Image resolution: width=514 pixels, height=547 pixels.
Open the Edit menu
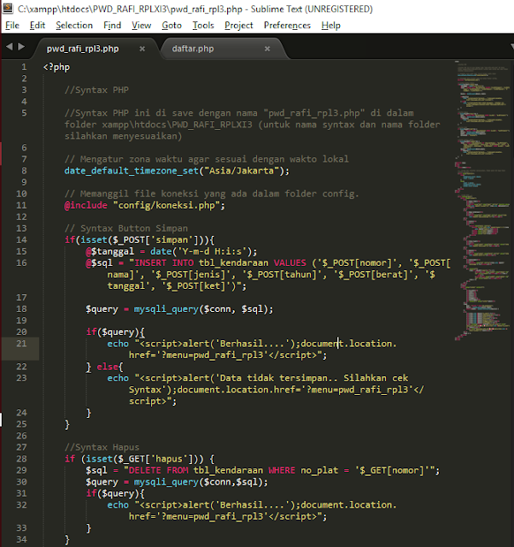click(38, 25)
